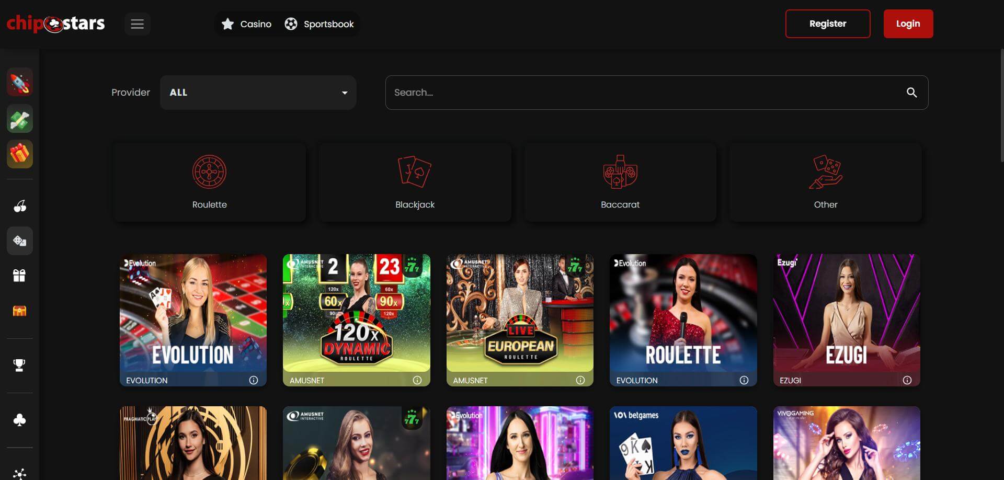Show info for Amusnet Dynamic Roulette
1004x480 pixels.
[x=417, y=380]
